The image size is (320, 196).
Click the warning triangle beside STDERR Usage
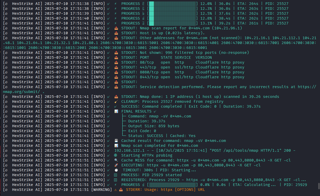tap(115, 190)
